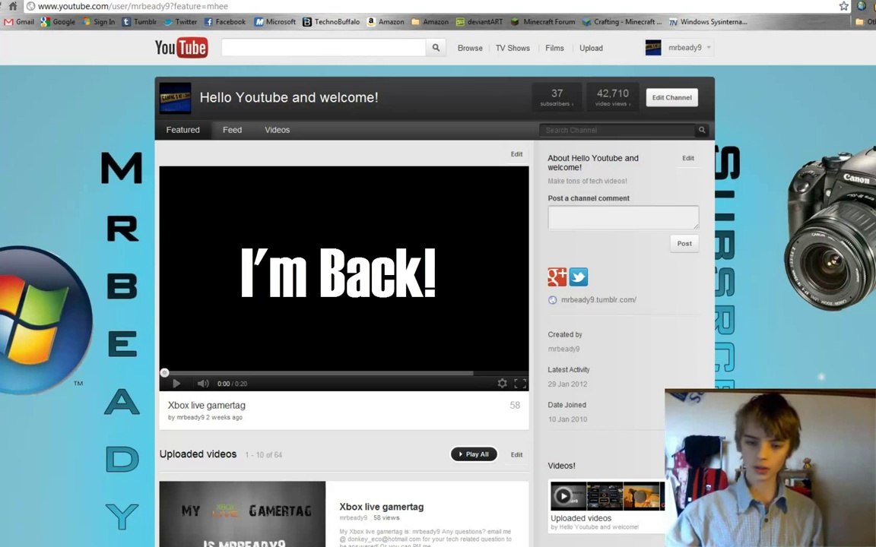Open the Crafting - Minecraft bookmark
Screen dimensions: 876x547
[x=621, y=22]
